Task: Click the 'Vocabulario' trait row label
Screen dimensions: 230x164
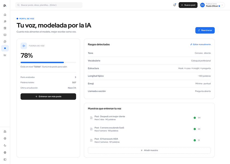Action: [94, 61]
